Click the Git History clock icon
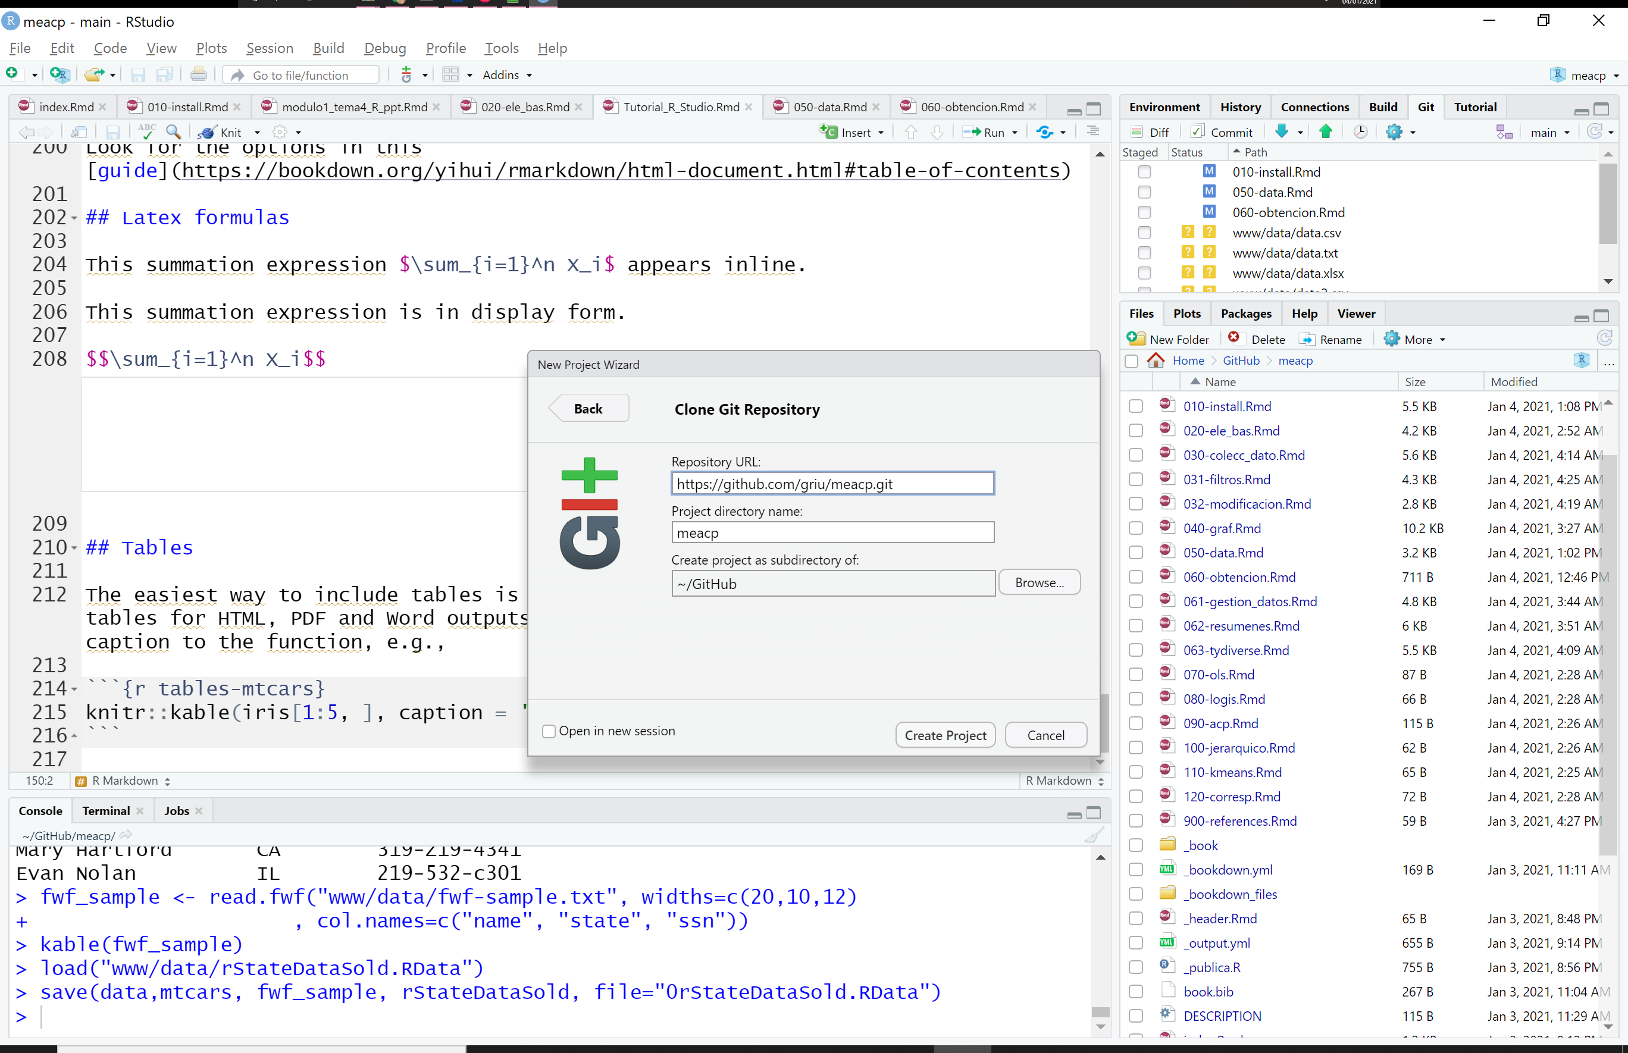The height and width of the screenshot is (1053, 1628). click(1360, 131)
